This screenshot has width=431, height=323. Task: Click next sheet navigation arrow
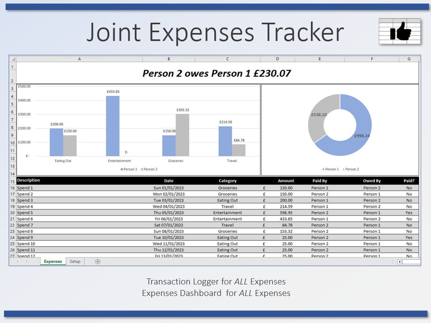27,261
